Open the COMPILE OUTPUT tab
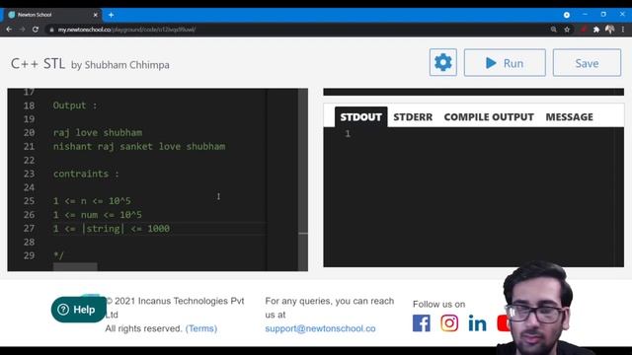This screenshot has width=632, height=355. (x=489, y=117)
